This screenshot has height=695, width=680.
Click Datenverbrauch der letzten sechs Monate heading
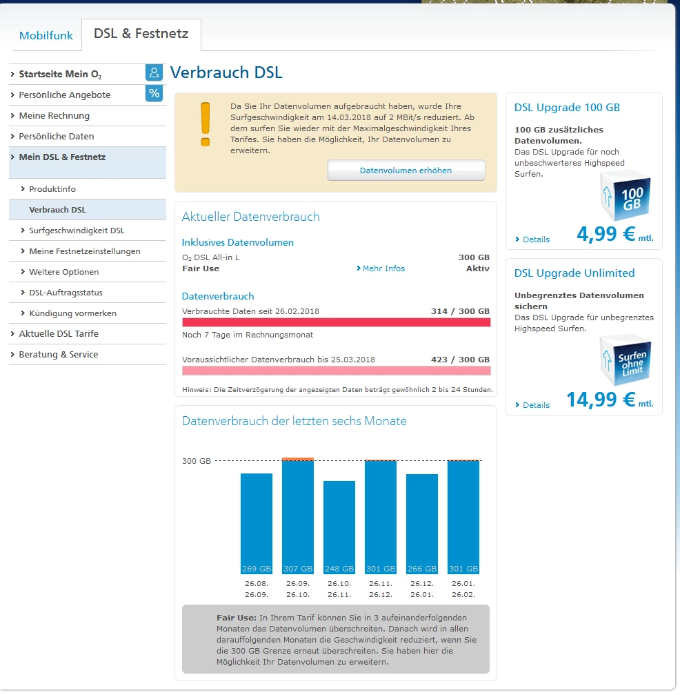[x=294, y=421]
